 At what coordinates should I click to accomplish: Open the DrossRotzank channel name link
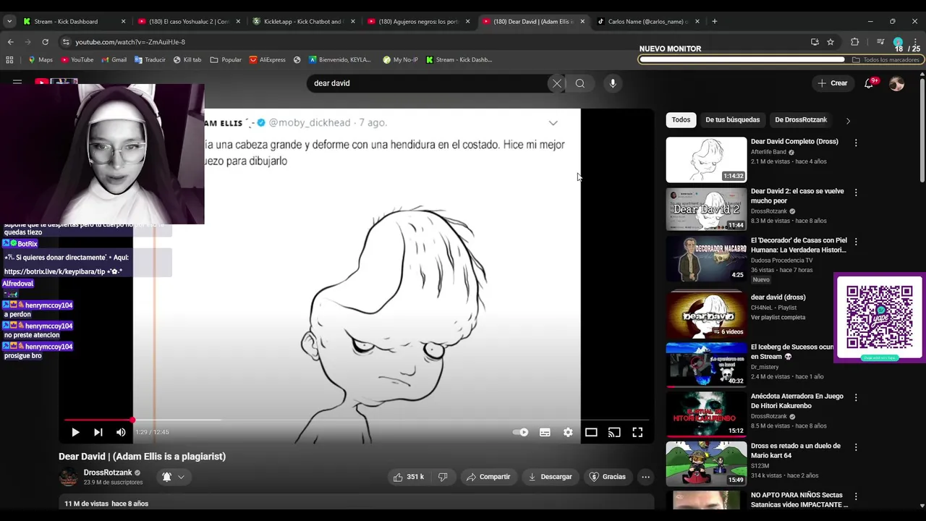(x=108, y=473)
